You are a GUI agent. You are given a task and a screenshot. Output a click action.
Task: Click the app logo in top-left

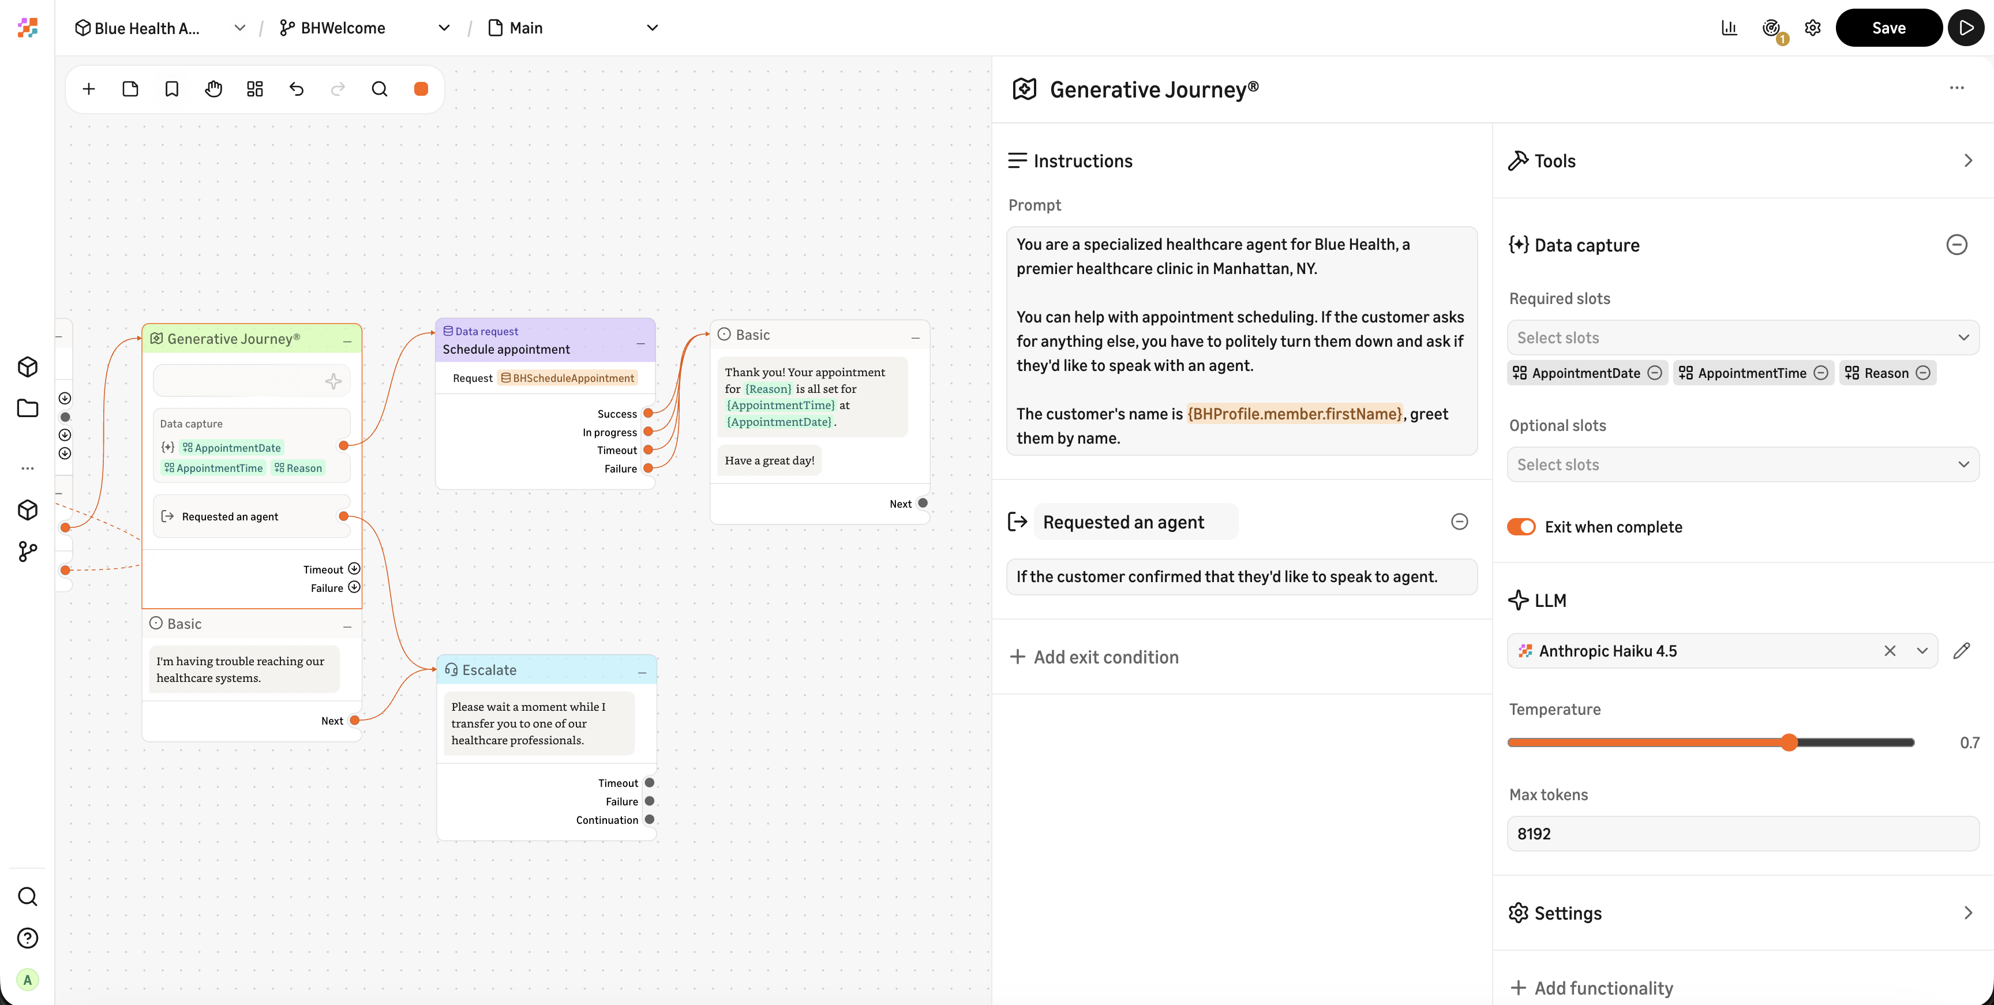point(28,28)
